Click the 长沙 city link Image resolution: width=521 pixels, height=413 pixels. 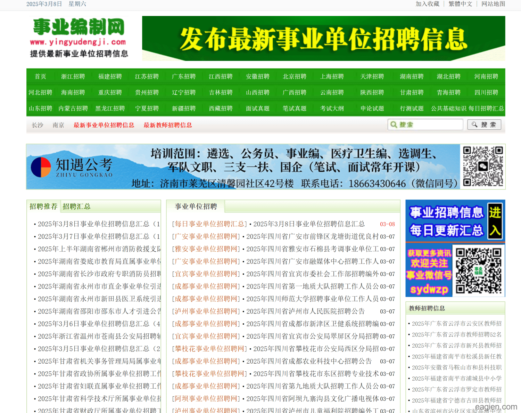click(x=38, y=125)
